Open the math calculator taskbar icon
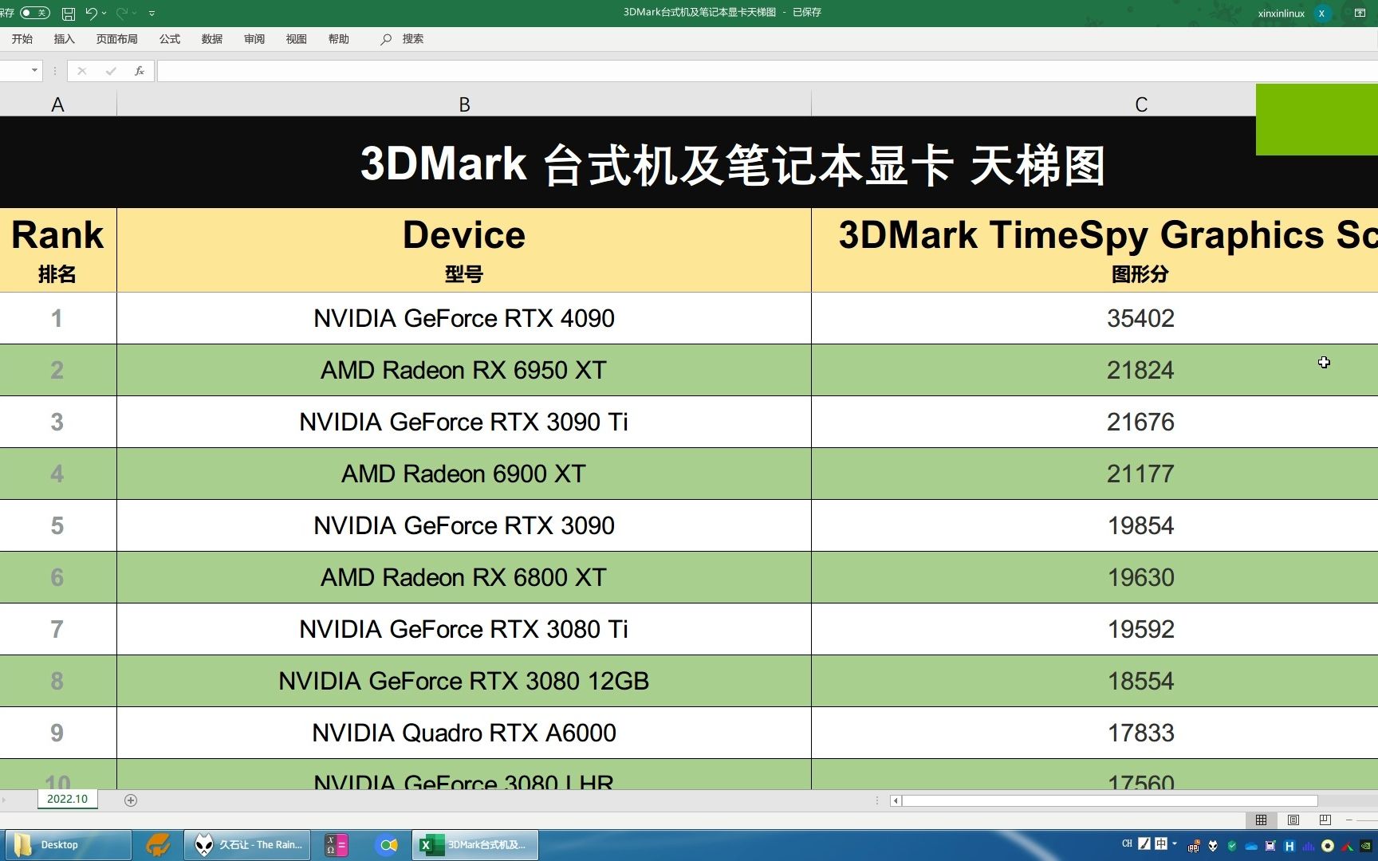Screen dimensions: 1378x861 337,845
